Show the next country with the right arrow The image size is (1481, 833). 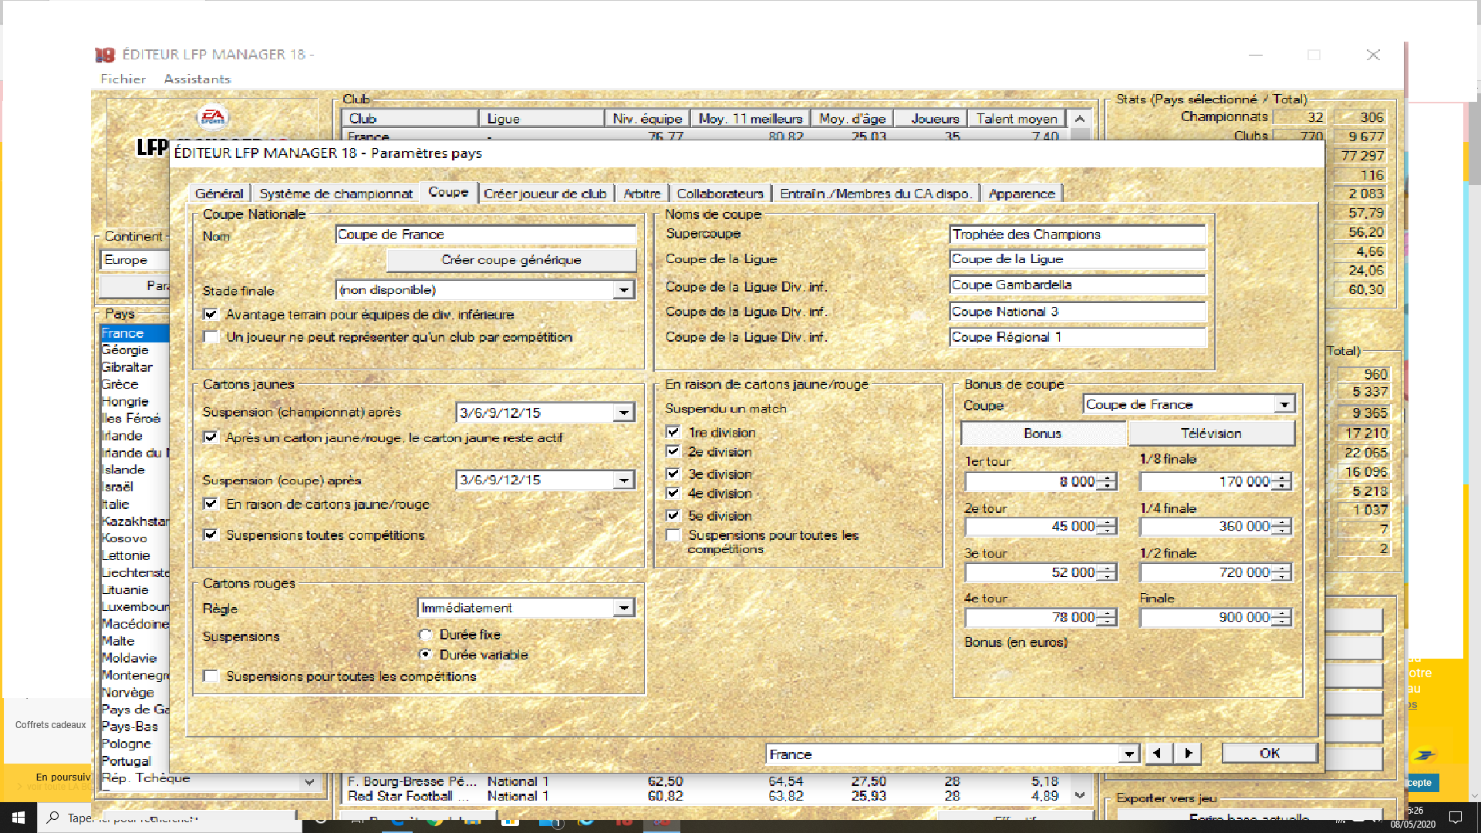point(1188,754)
